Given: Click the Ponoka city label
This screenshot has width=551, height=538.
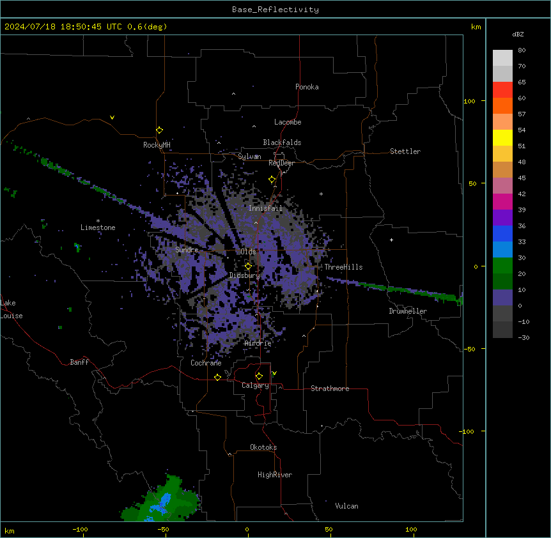Looking at the screenshot, I should [307, 87].
